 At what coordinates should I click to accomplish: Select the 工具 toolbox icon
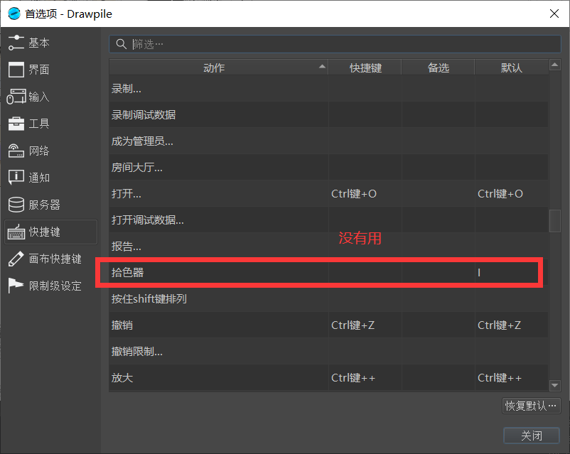16,124
